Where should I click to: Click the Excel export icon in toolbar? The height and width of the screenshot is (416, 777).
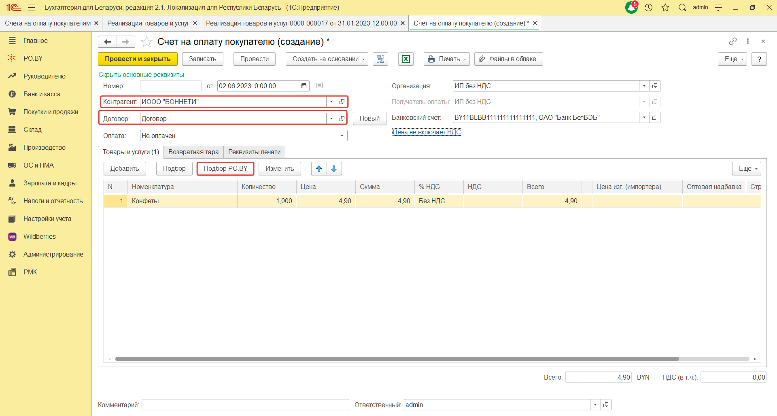405,59
